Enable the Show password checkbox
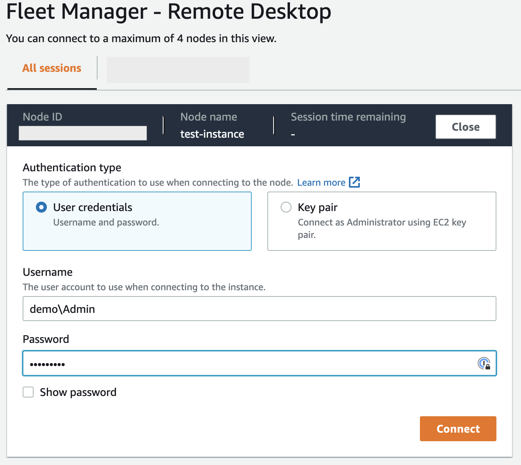Viewport: 521px width, 465px height. (28, 392)
